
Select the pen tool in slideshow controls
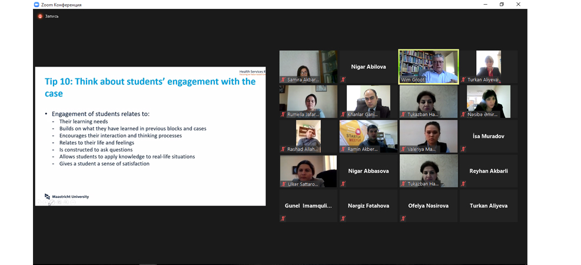tap(52, 203)
